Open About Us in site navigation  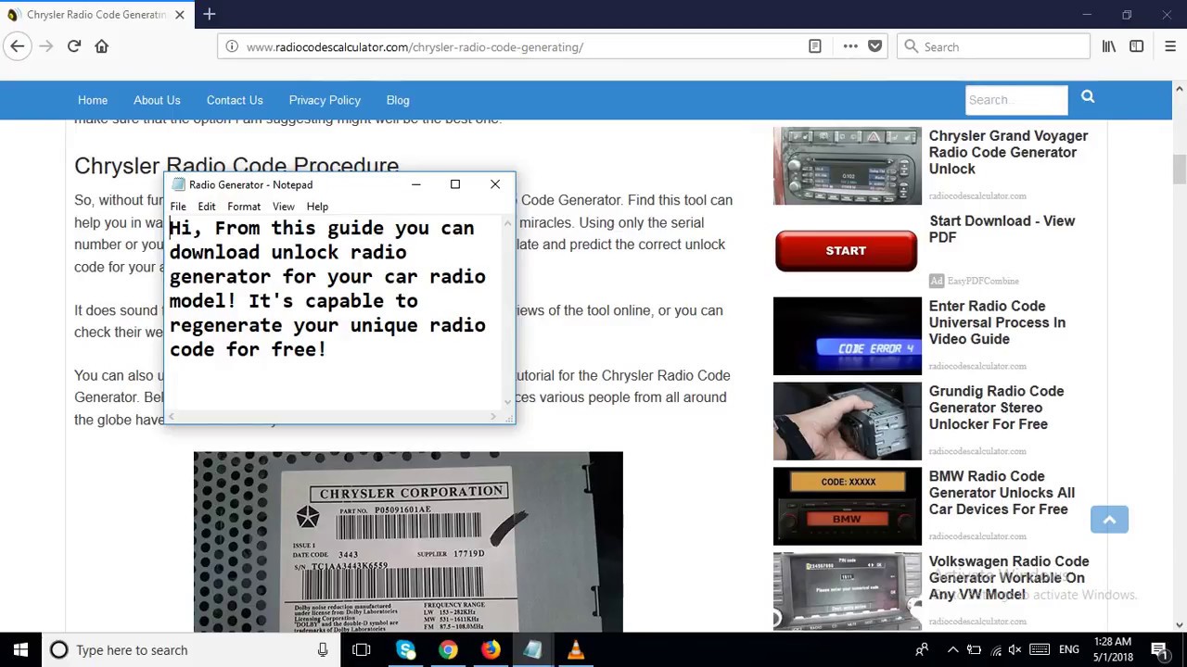(x=157, y=100)
